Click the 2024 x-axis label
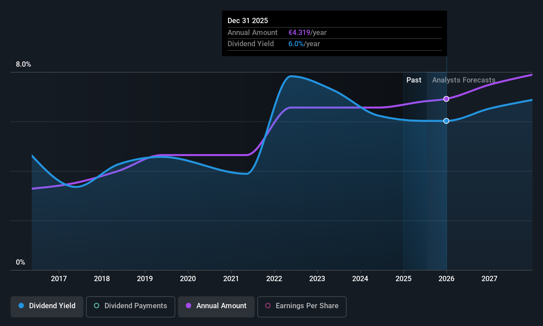The height and width of the screenshot is (326, 543). [360, 279]
